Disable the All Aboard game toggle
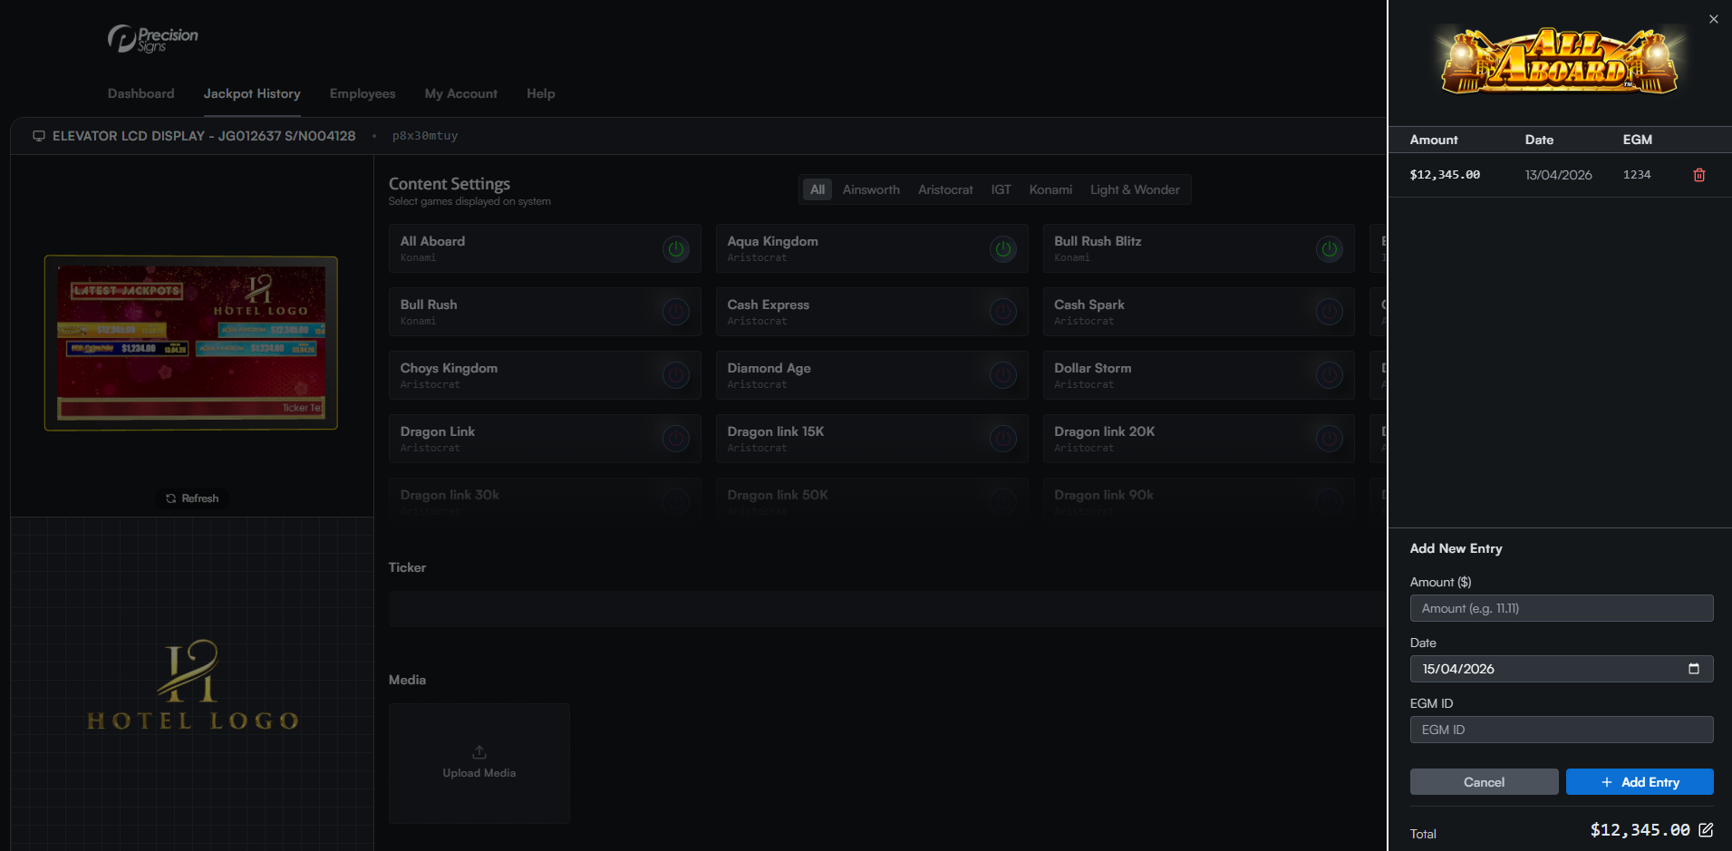Screen dimensions: 1732x851 tap(676, 249)
